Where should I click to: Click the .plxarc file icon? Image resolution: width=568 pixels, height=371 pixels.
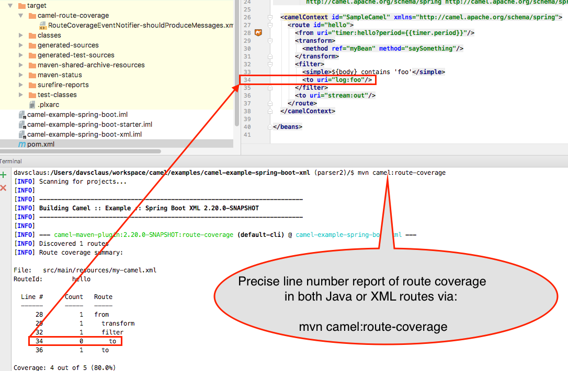tap(32, 104)
